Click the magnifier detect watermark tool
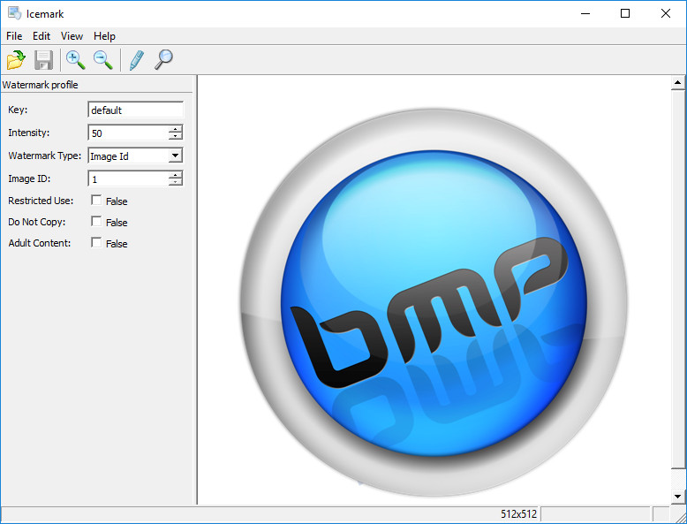 [163, 59]
